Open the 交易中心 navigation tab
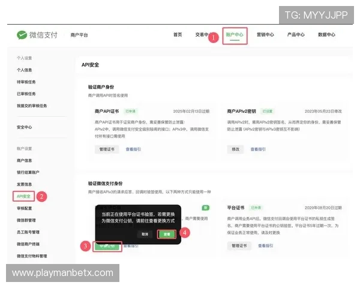Screen dimensions: 360x288 (x=203, y=35)
